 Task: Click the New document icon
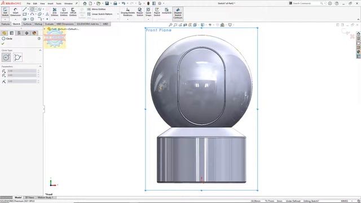90,3
